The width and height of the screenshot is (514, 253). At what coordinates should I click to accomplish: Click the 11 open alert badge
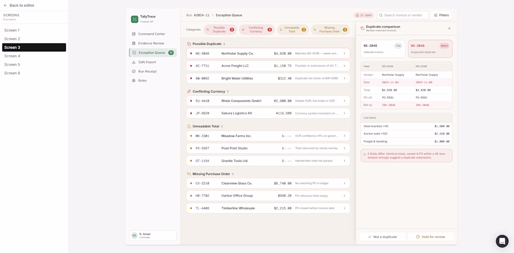tap(364, 15)
